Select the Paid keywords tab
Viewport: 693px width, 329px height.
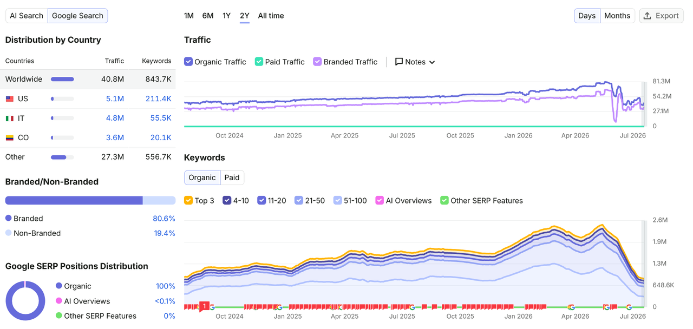tap(232, 177)
